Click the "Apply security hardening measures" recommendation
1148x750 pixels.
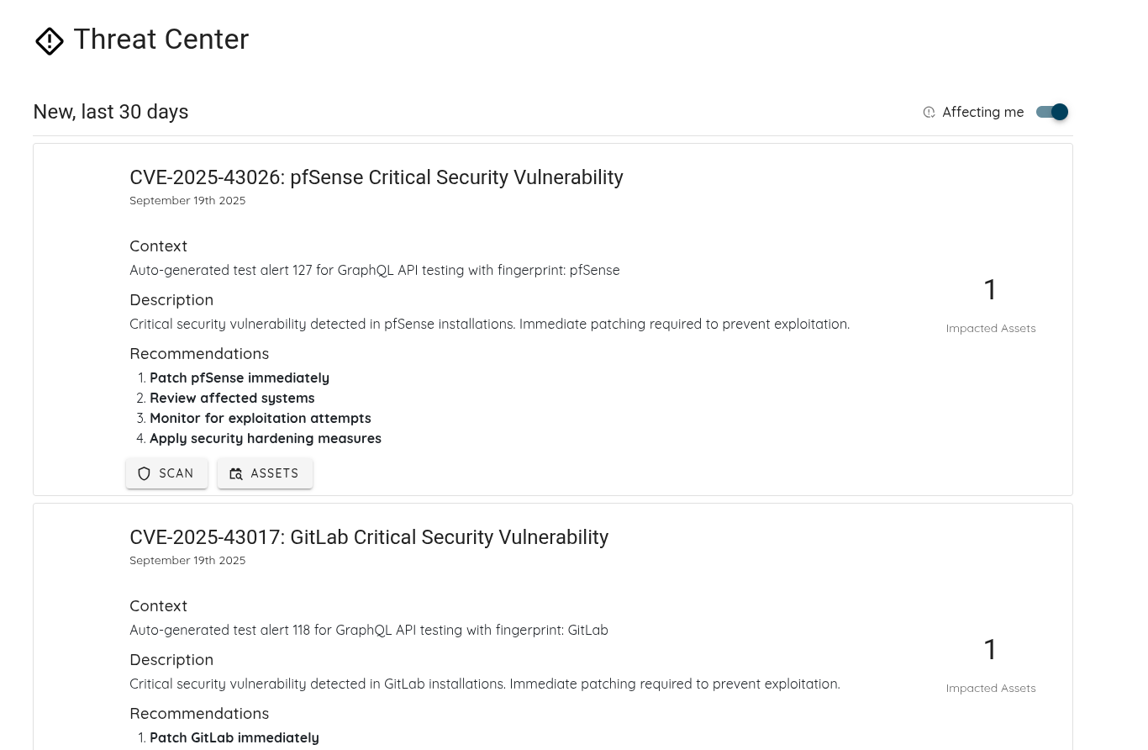[265, 439]
